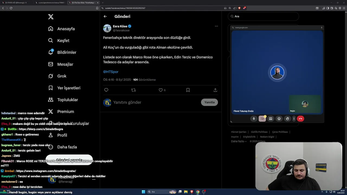Open the Gizlilik Politikası footer link
347x195 pixels.
coord(259,132)
